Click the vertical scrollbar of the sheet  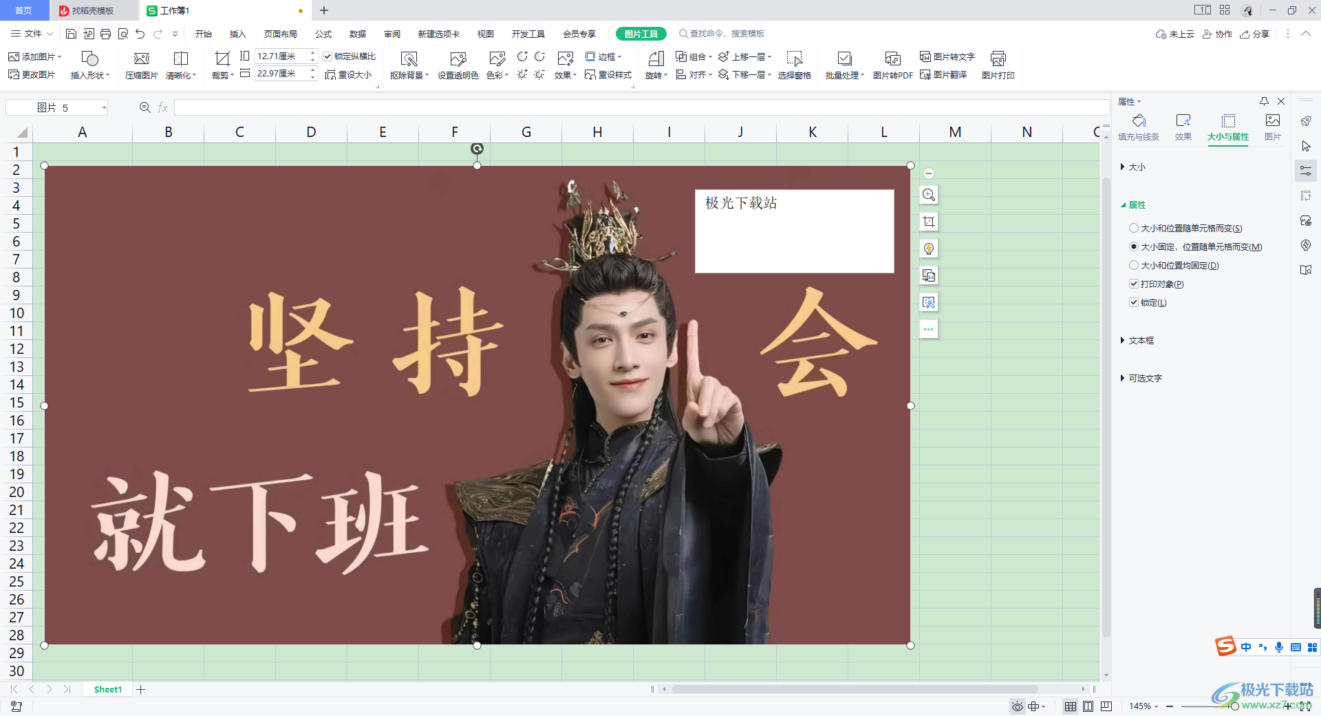[x=1106, y=406]
